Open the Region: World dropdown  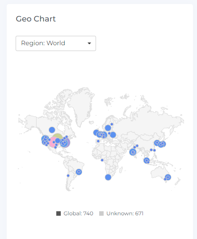[x=56, y=43]
